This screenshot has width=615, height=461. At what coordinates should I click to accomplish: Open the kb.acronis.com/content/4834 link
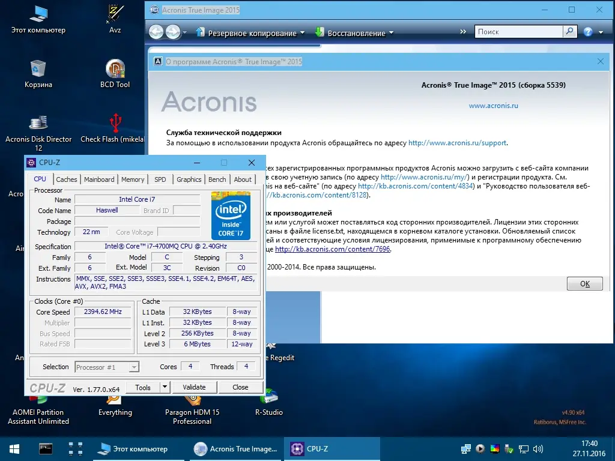(416, 186)
